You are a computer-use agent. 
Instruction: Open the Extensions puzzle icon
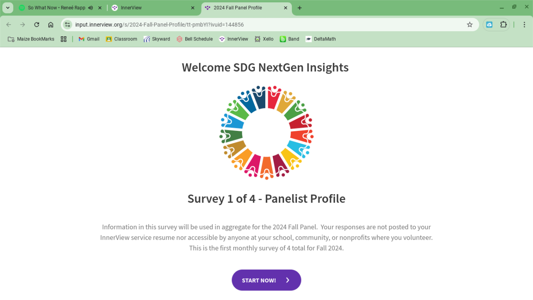coord(503,25)
